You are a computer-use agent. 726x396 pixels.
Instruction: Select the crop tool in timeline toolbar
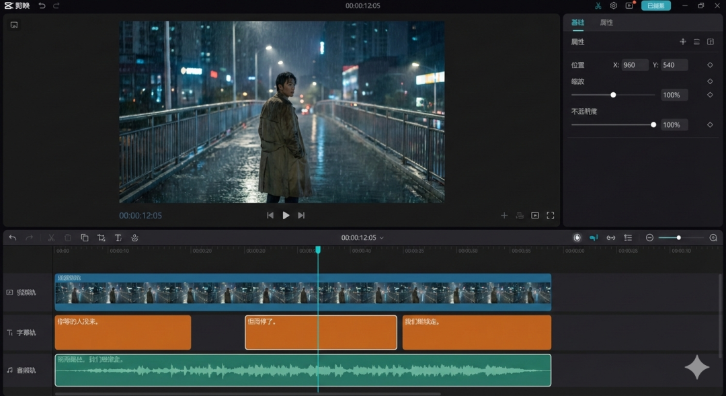coord(102,238)
